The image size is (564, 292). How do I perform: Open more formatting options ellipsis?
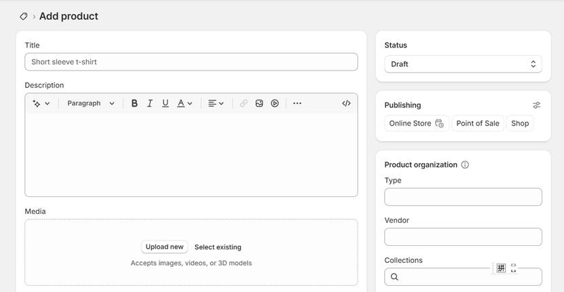[x=297, y=103]
